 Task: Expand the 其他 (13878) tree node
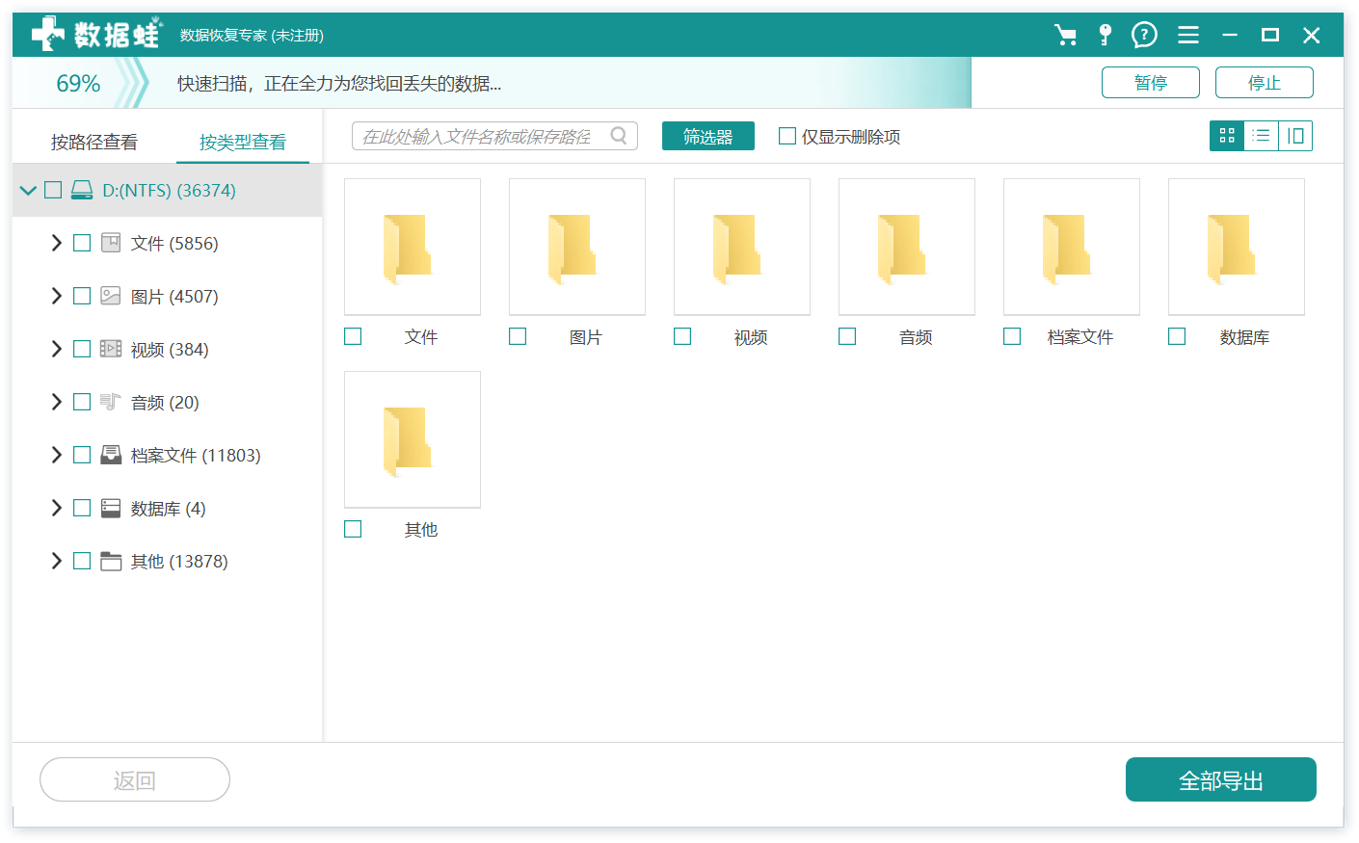[x=56, y=561]
